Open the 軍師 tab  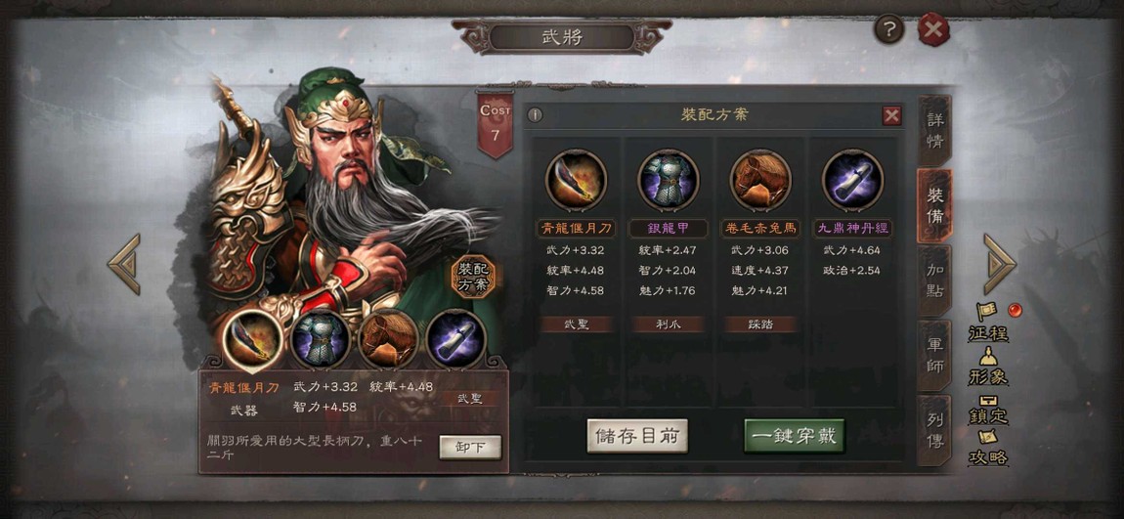click(934, 356)
